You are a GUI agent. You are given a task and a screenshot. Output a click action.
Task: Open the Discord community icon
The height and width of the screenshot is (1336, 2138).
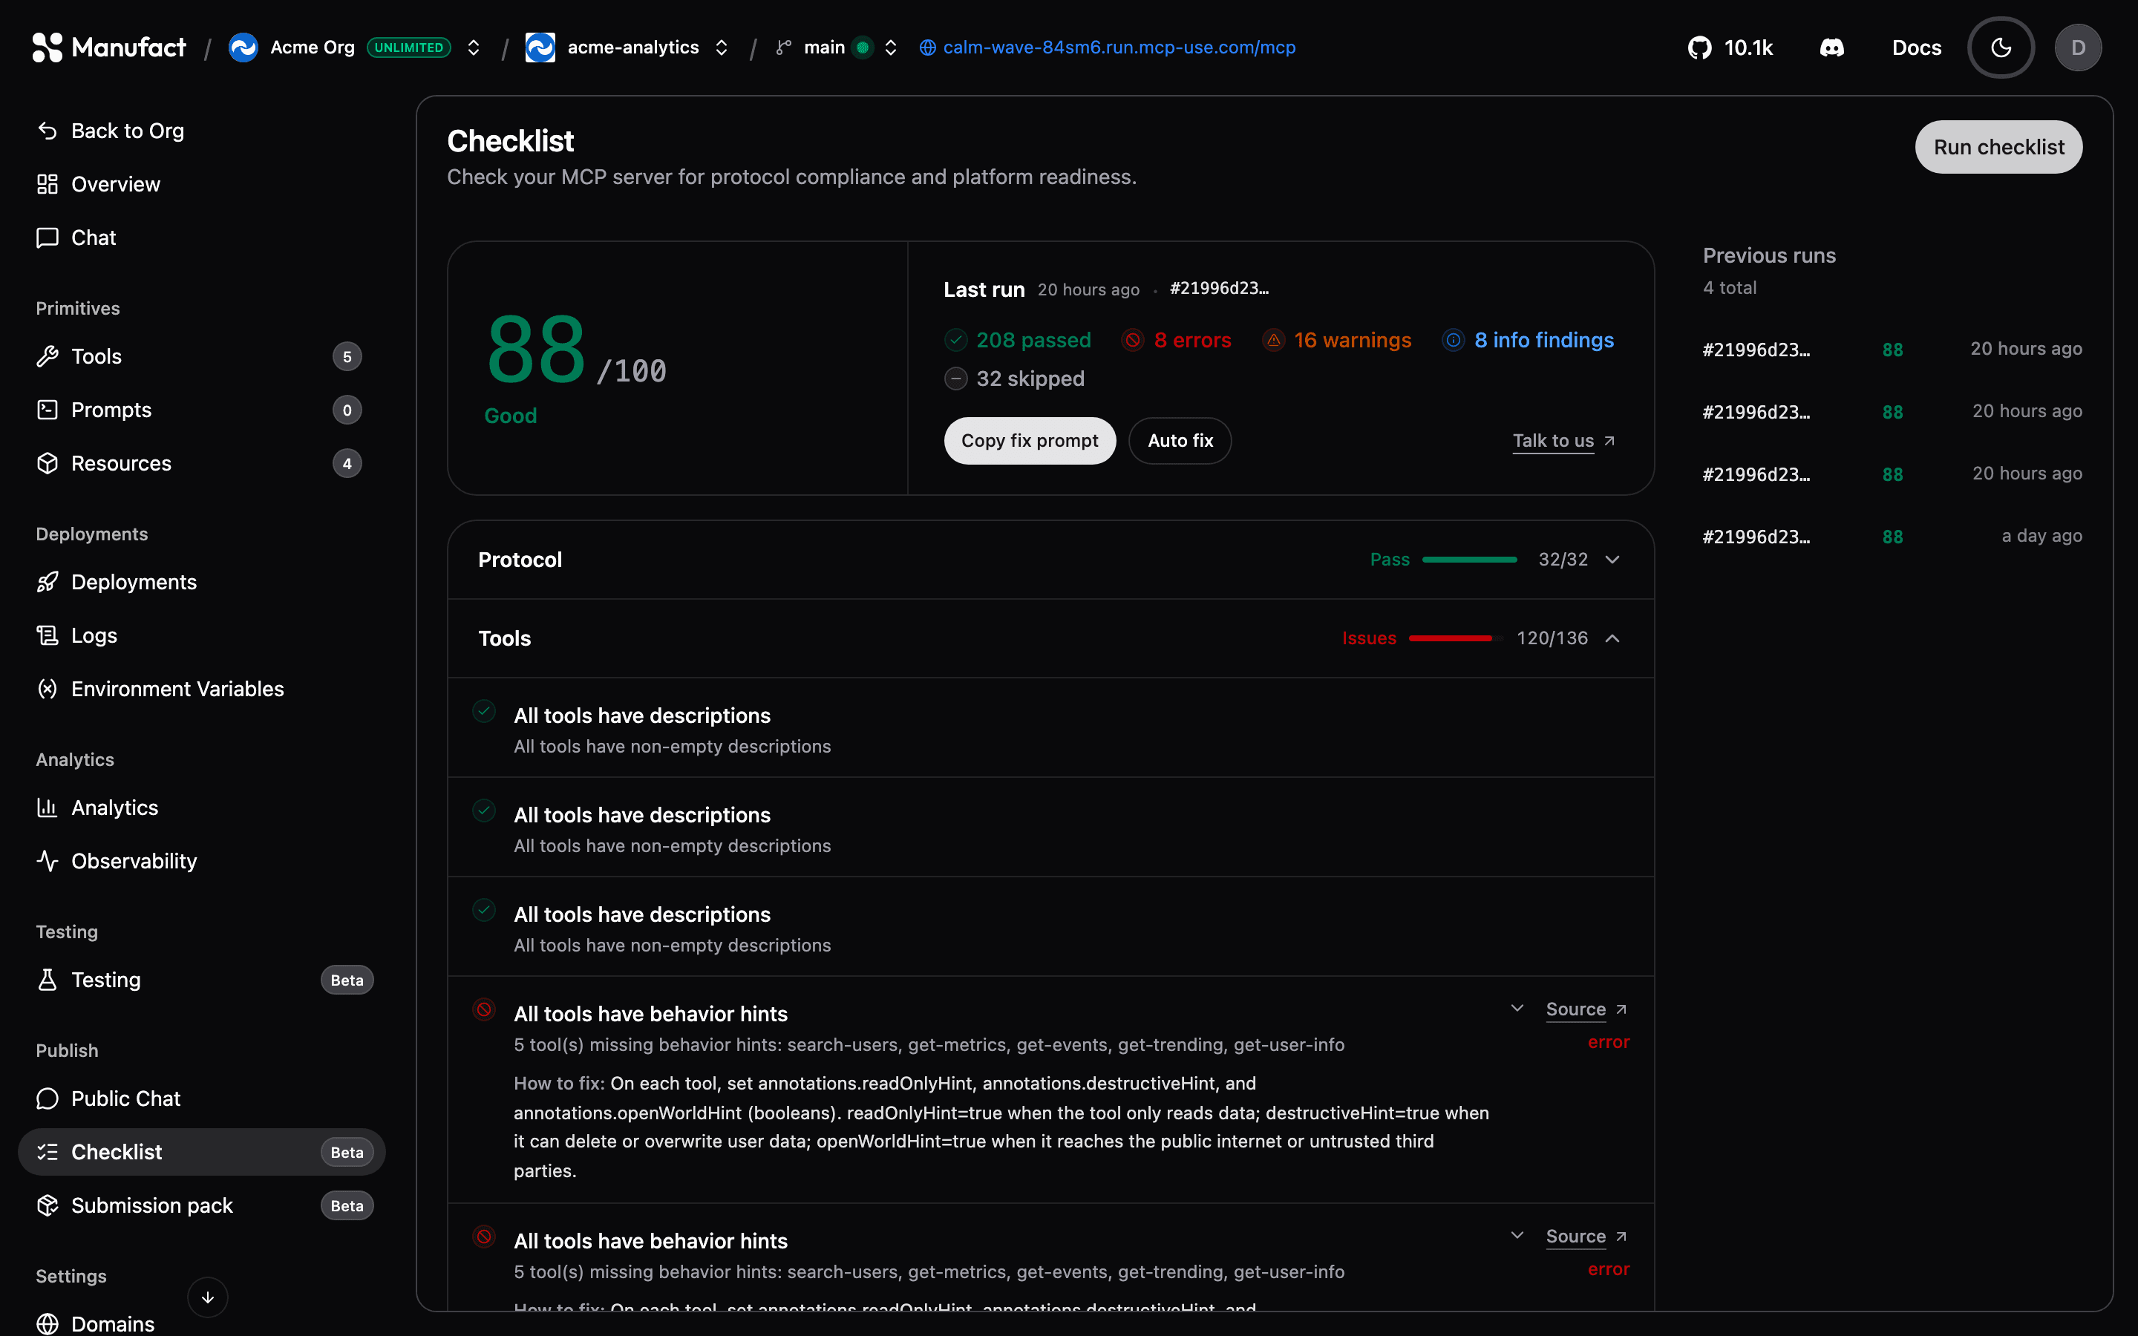[1832, 48]
